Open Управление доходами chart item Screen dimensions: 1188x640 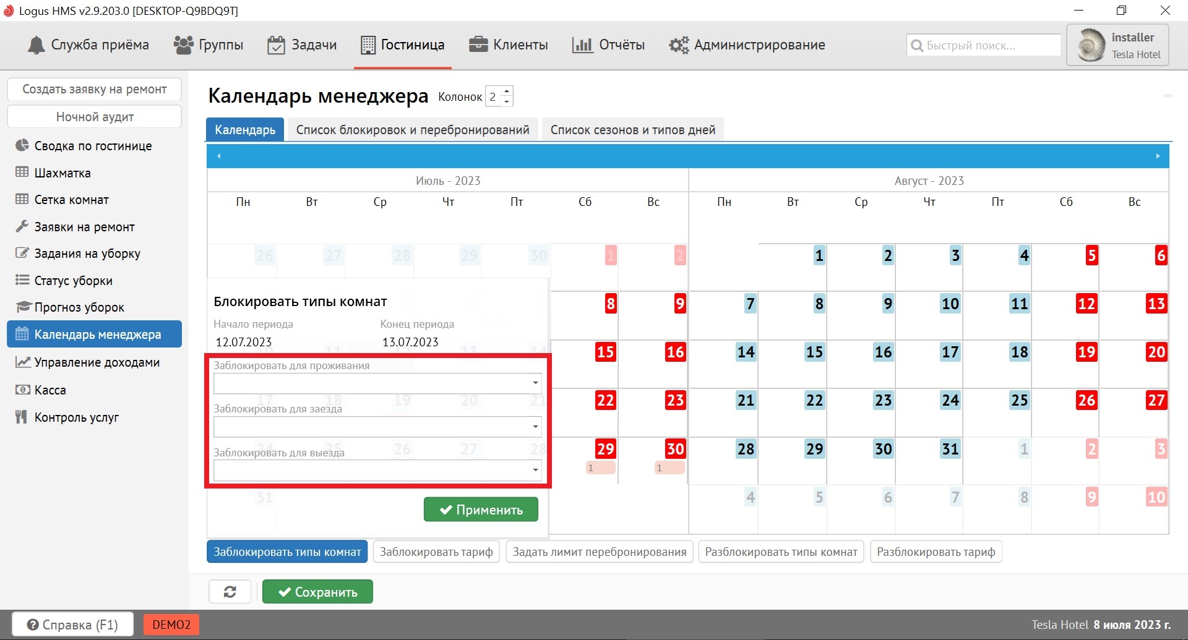97,362
